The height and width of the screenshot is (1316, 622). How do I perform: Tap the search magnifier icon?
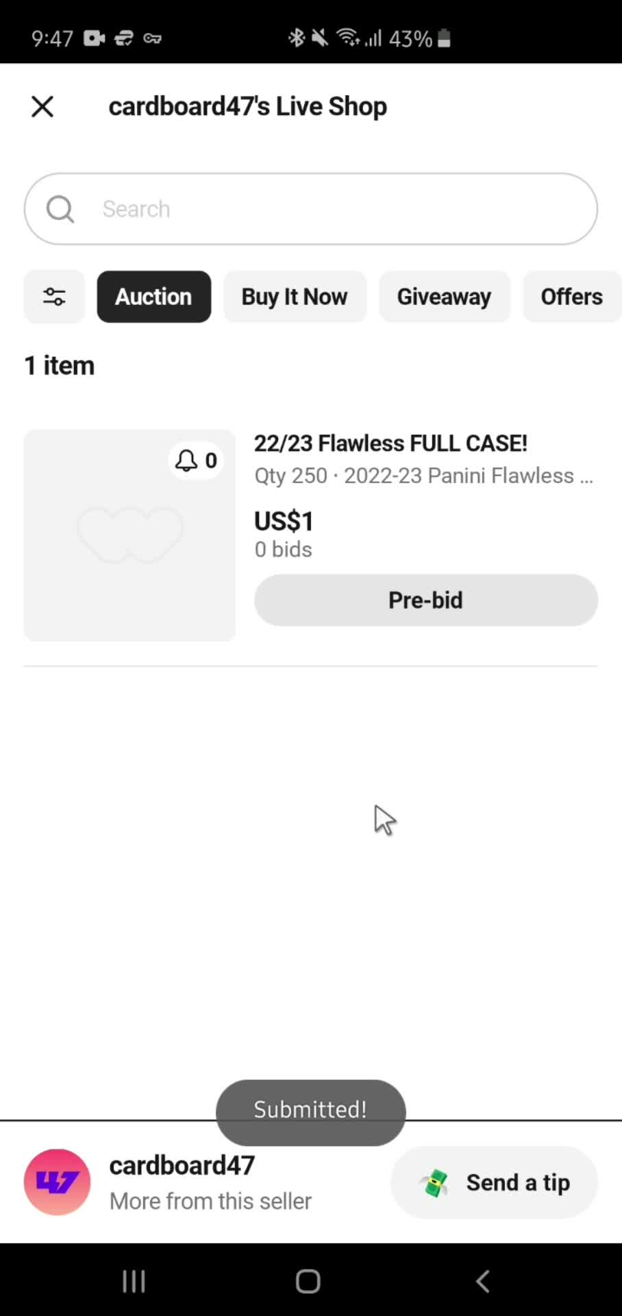pyautogui.click(x=60, y=209)
